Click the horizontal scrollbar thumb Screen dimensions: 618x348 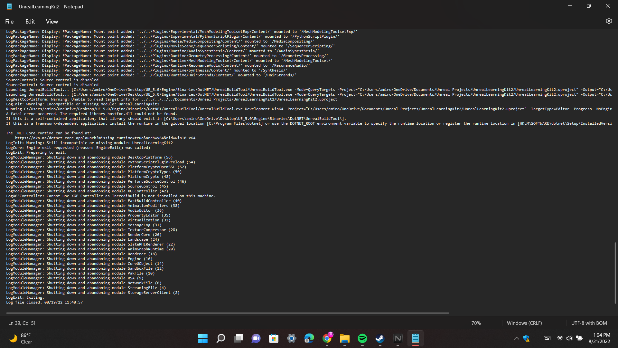[228, 313]
